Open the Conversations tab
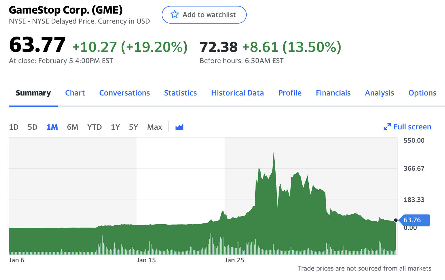Screen dimensions: 445x280 click(x=125, y=93)
